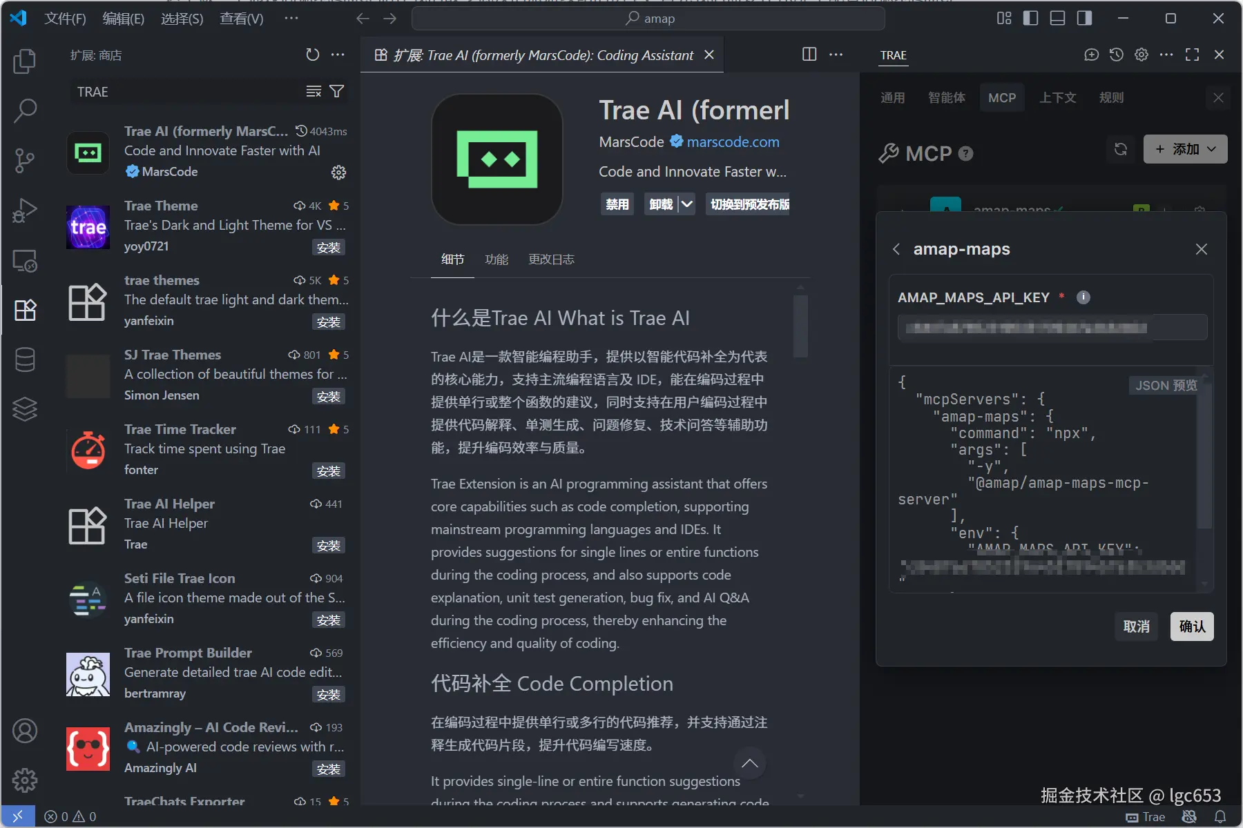Show info about AMAP_MAPS_API_KEY
This screenshot has width=1243, height=828.
[x=1083, y=297]
